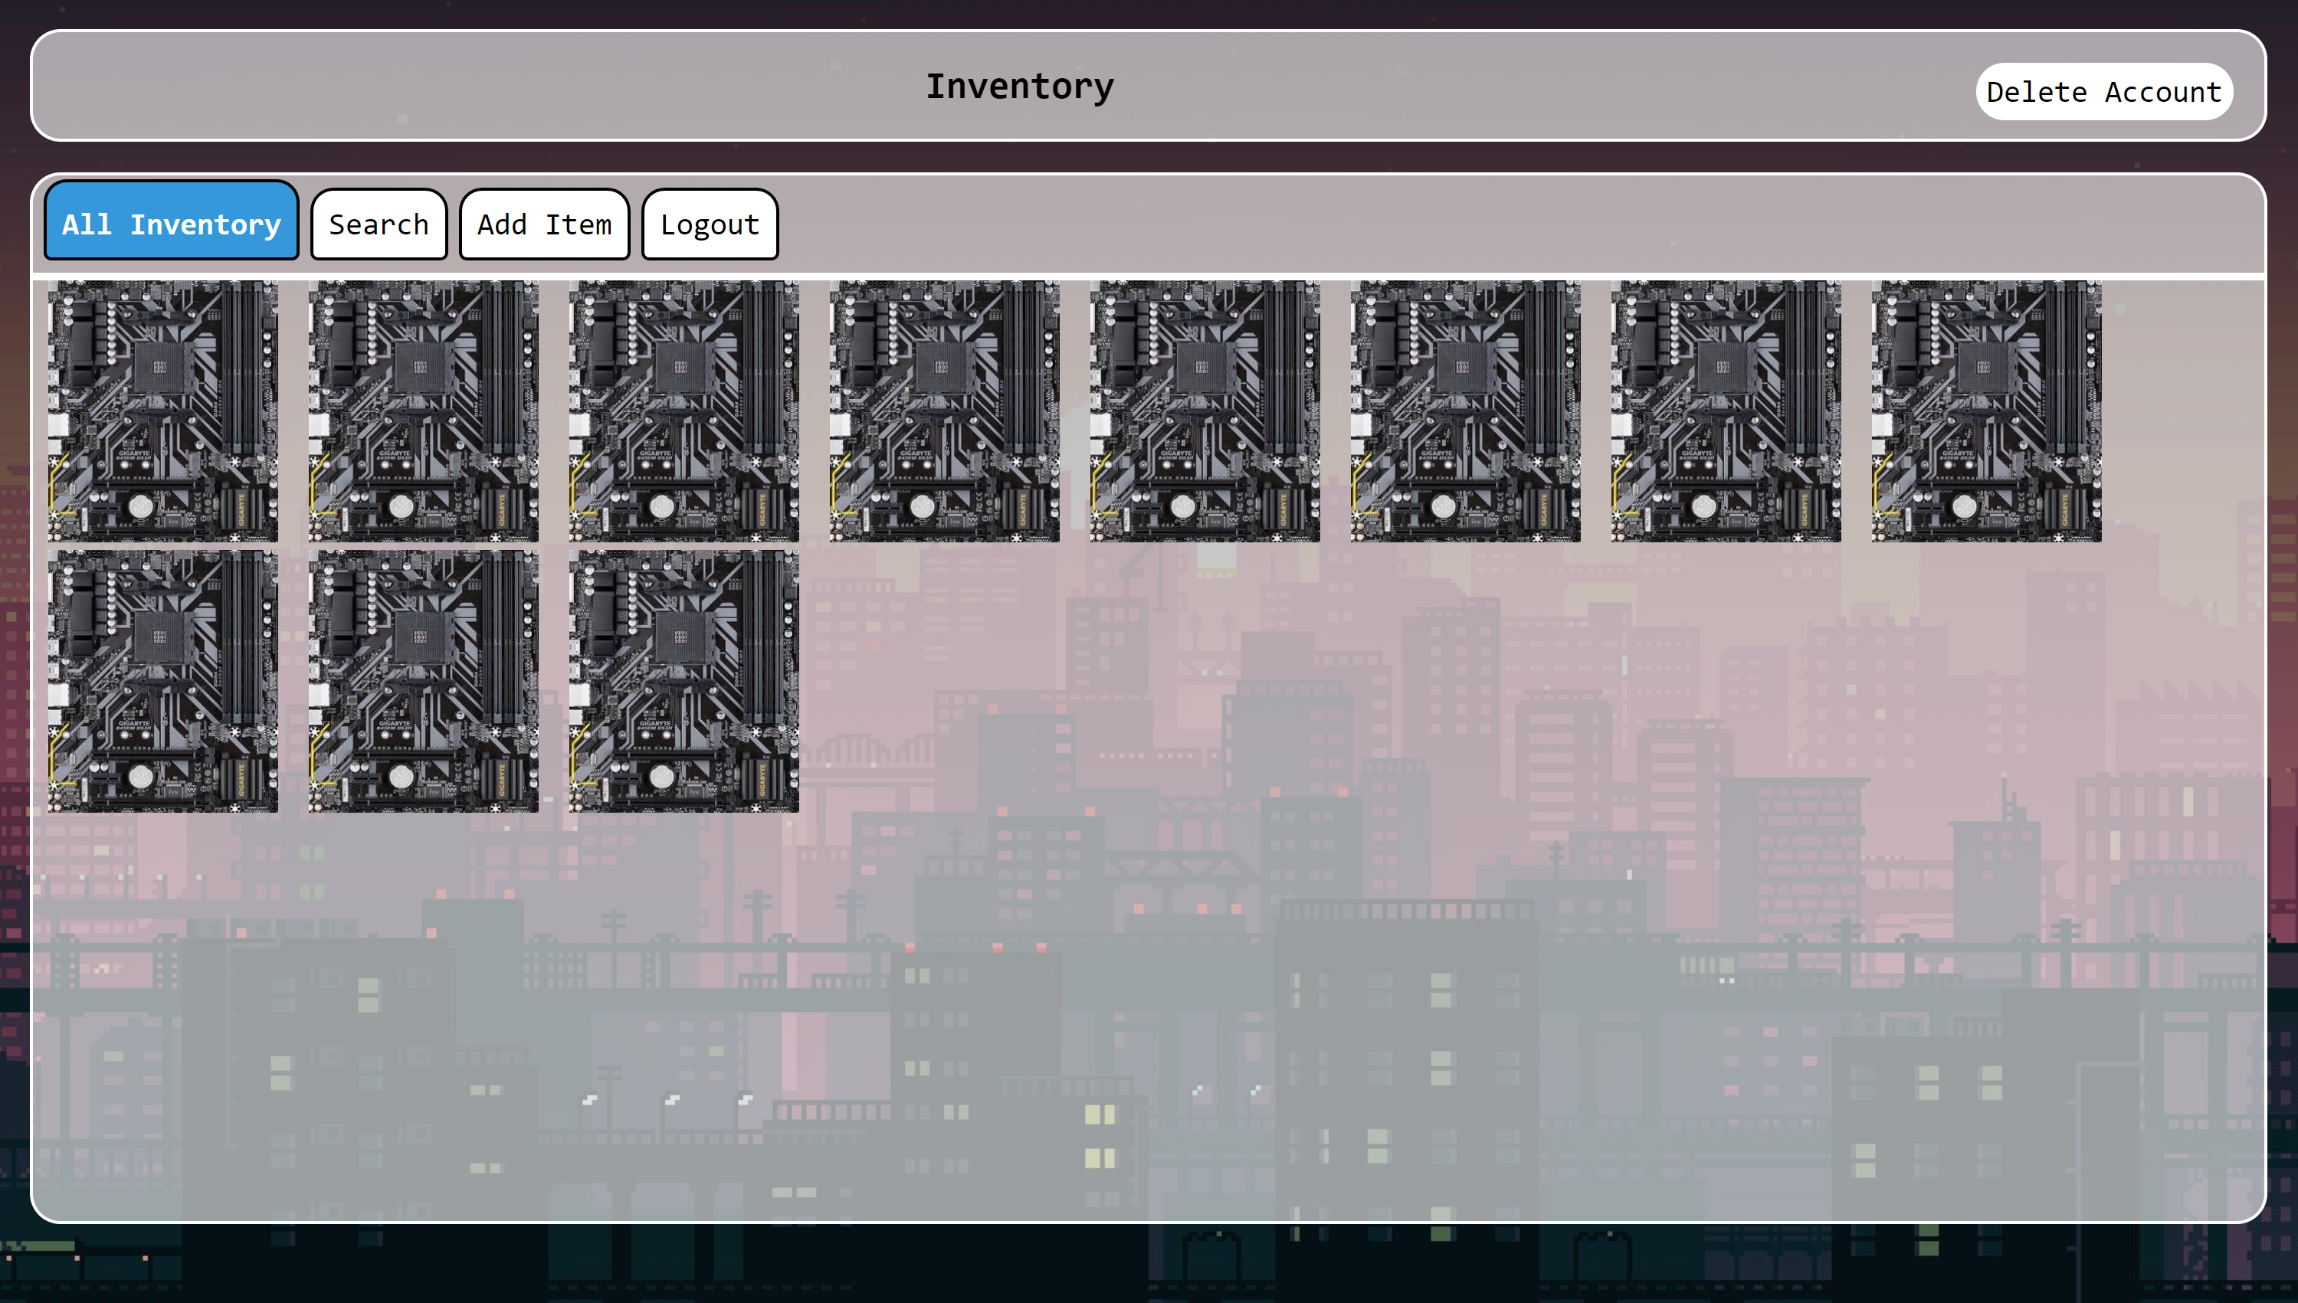Select the seventh motherboard image in top row
The image size is (2298, 1303).
tap(1726, 411)
